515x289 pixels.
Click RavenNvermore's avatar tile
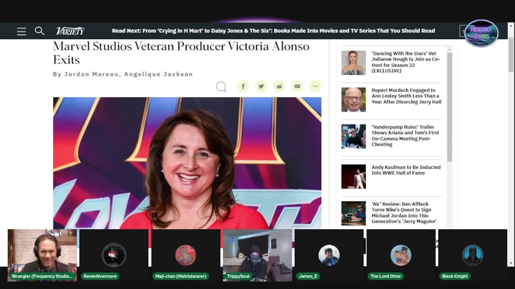point(114,255)
